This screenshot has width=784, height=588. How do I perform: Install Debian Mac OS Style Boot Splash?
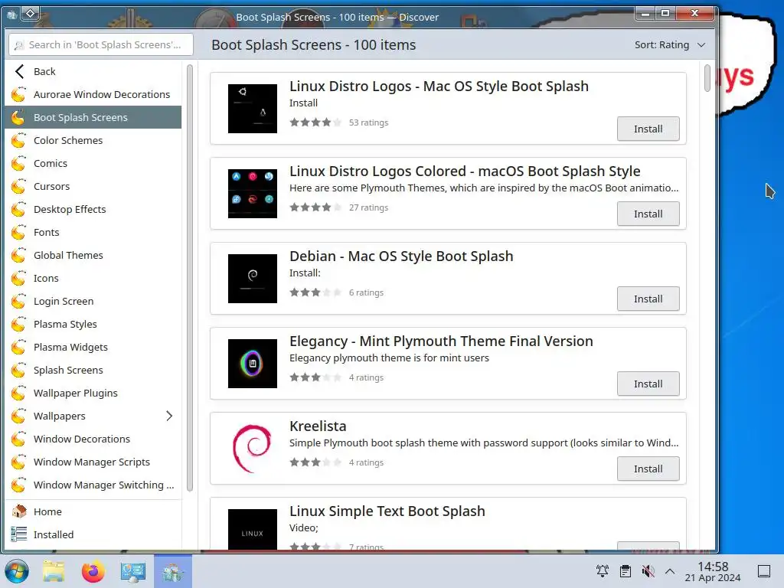point(648,299)
